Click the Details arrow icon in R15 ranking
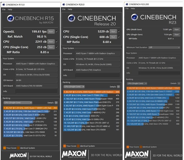Image resolution: width=184 pixels, height=160 pixels. pyautogui.click(x=56, y=103)
